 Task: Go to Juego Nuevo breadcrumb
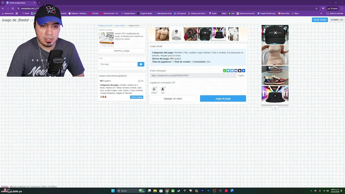pos(120,25)
